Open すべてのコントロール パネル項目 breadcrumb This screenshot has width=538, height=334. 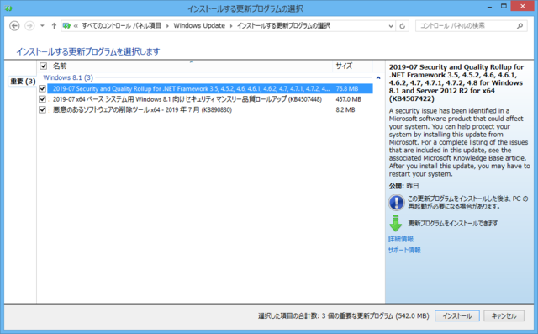[121, 26]
